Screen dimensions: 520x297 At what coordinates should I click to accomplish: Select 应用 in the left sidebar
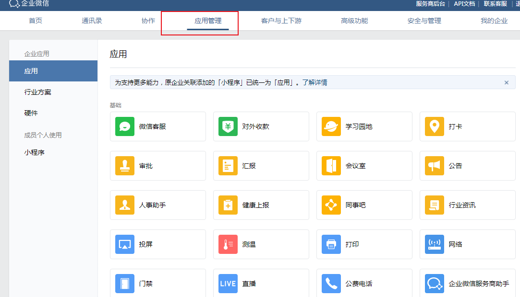(53, 71)
